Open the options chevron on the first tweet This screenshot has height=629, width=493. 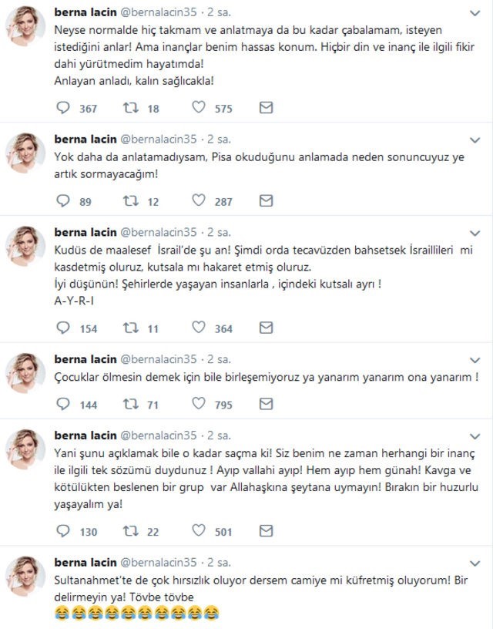pos(475,13)
